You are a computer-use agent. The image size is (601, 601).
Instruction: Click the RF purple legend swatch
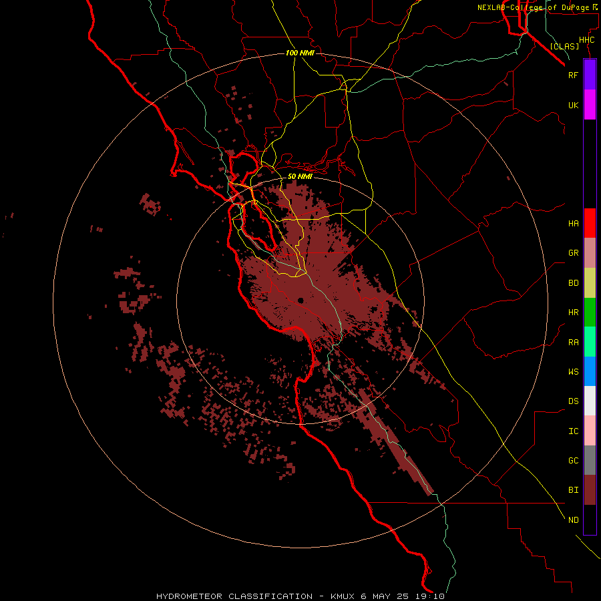coord(590,75)
